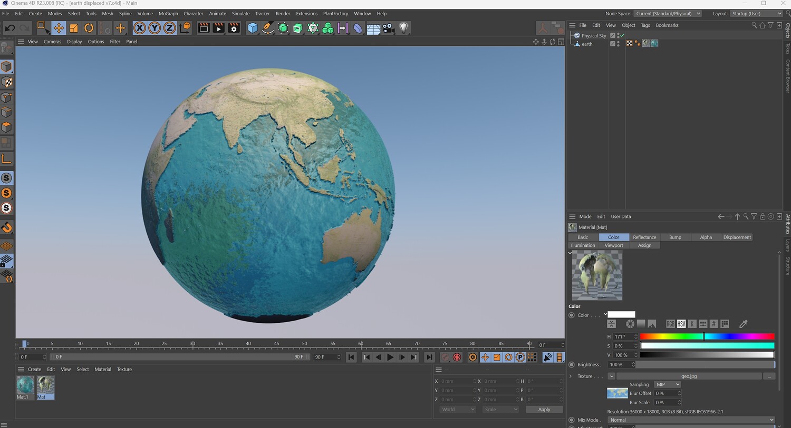
Task: Add a Cube primitive object
Action: (253, 28)
